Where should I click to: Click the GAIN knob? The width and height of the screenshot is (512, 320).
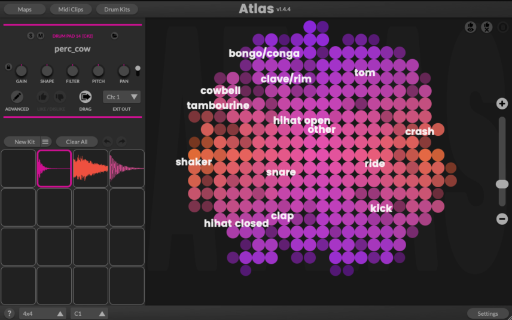(x=21, y=71)
